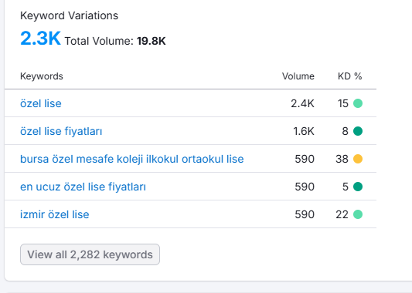Screen dimensions: 412x293
Task: Click the yellow KD dot for bursa keyword
Action: (x=358, y=159)
